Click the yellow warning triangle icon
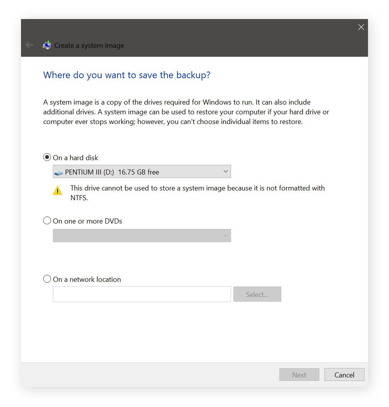 coord(58,190)
